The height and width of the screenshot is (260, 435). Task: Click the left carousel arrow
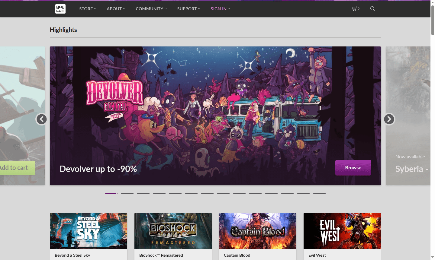pos(41,119)
